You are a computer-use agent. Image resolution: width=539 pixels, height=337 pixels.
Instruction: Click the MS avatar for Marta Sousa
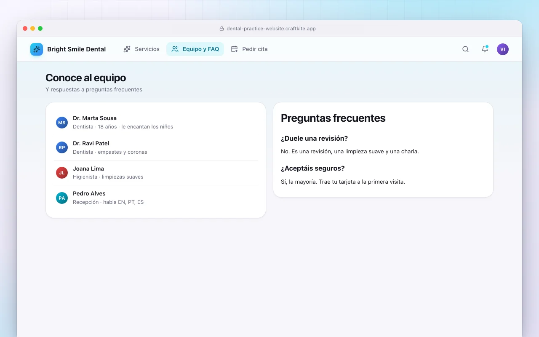62,123
